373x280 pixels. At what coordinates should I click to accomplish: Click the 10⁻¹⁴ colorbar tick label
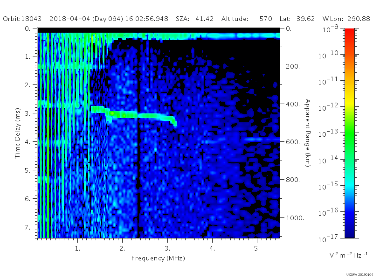pyautogui.click(x=328, y=160)
